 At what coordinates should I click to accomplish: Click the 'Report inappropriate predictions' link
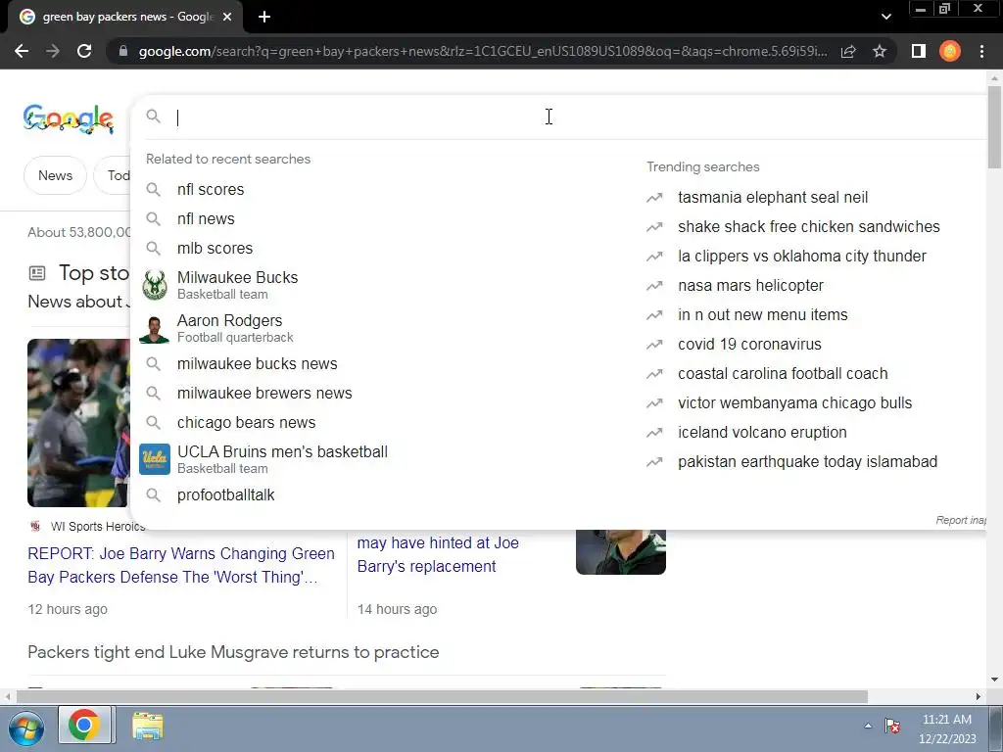[x=961, y=521]
